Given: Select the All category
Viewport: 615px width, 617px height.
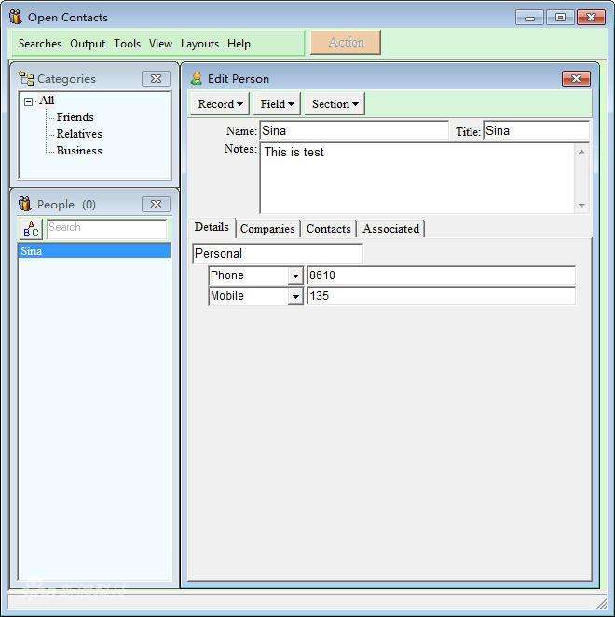Looking at the screenshot, I should click(x=47, y=101).
